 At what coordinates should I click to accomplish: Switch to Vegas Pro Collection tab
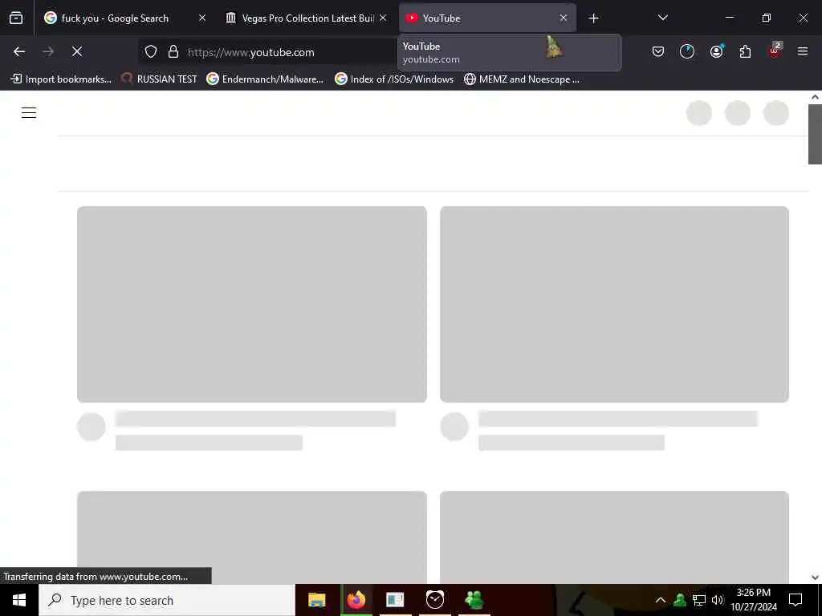(x=307, y=18)
